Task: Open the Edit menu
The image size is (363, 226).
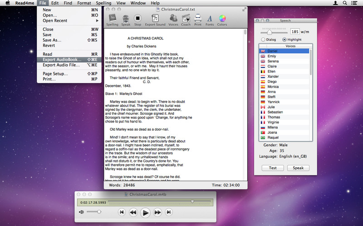Action: point(55,3)
